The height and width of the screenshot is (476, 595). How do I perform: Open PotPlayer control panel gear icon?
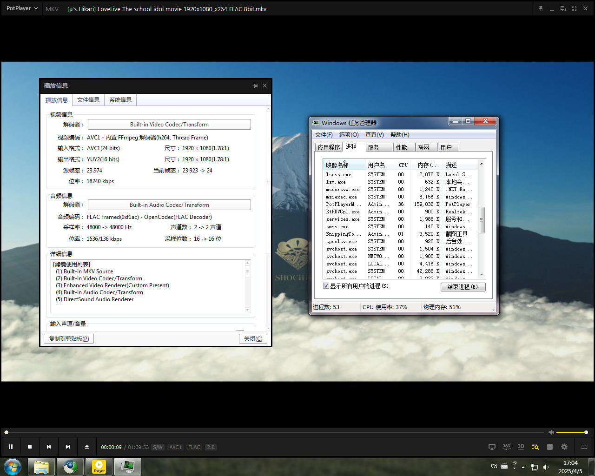click(564, 447)
